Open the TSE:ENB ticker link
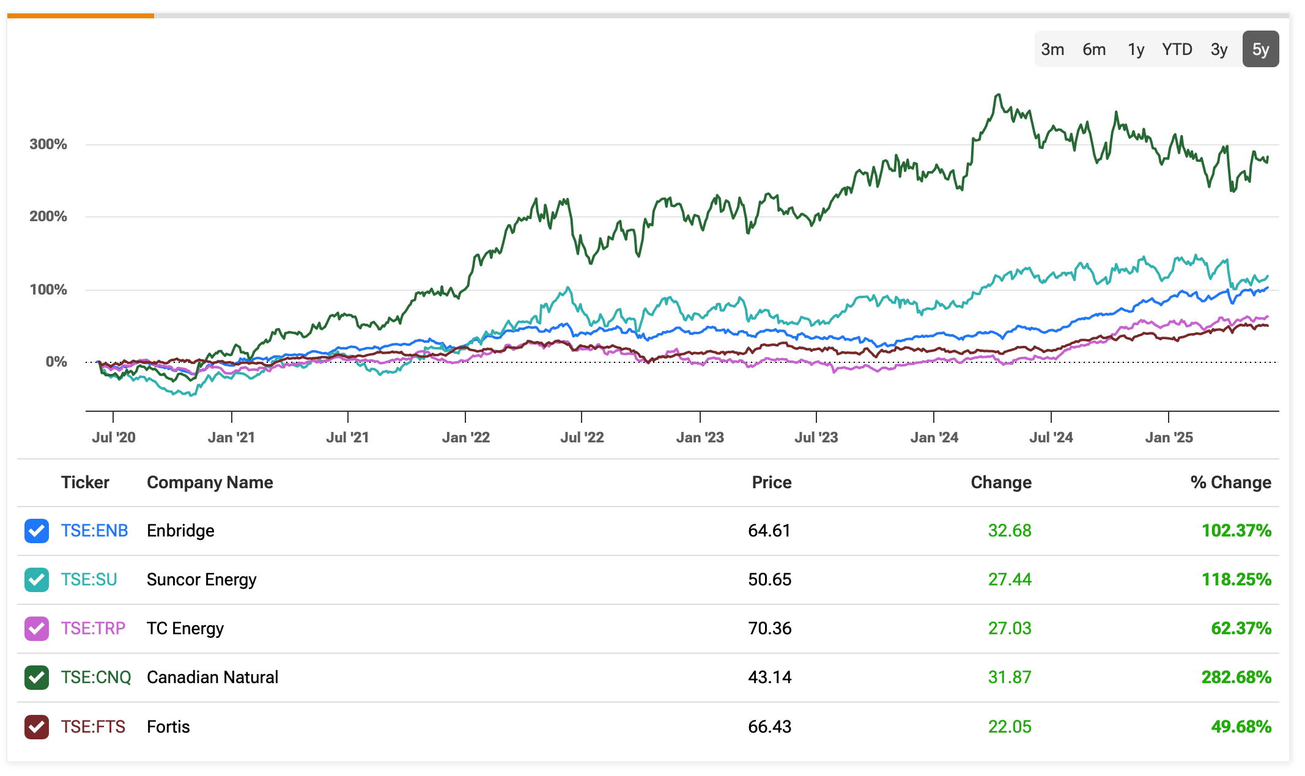The height and width of the screenshot is (776, 1305). click(x=94, y=530)
